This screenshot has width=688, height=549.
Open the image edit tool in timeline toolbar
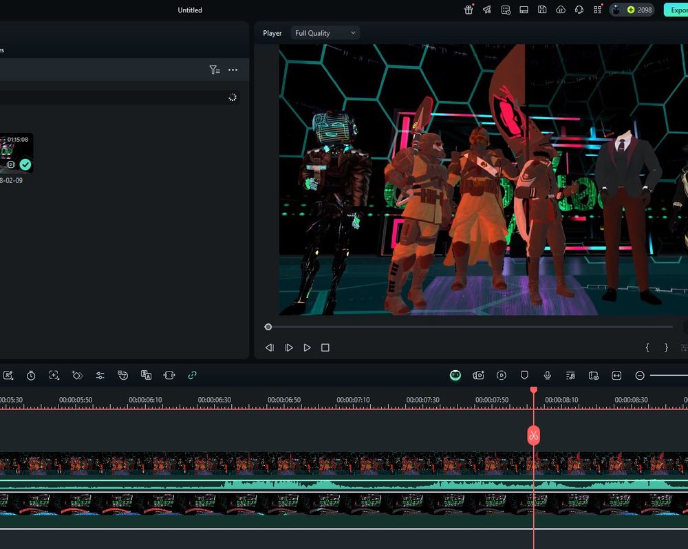[8, 375]
